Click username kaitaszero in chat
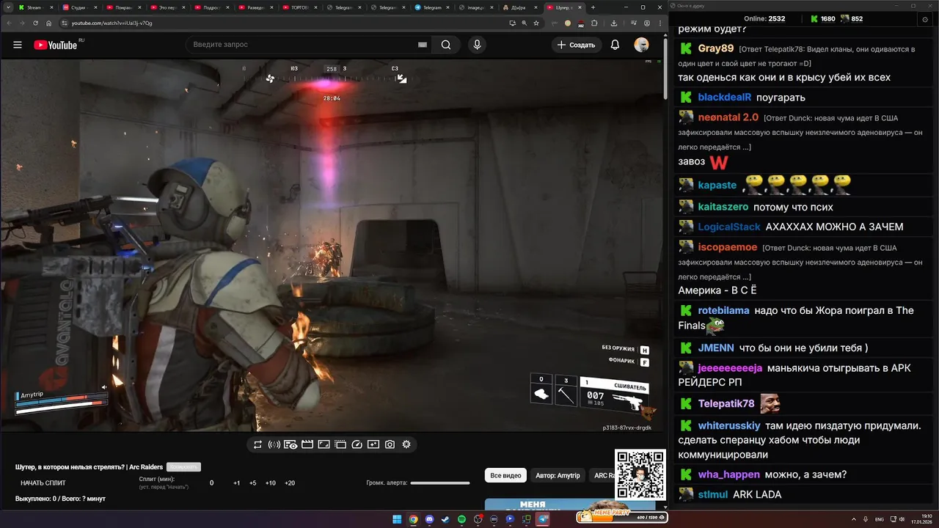939x528 pixels. (723, 207)
